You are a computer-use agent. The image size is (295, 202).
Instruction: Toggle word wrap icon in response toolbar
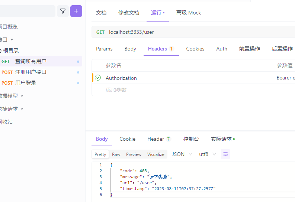pyautogui.click(x=225, y=154)
